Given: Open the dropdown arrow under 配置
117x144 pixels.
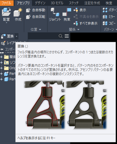Looking at the screenshot, I should coord(6,23).
